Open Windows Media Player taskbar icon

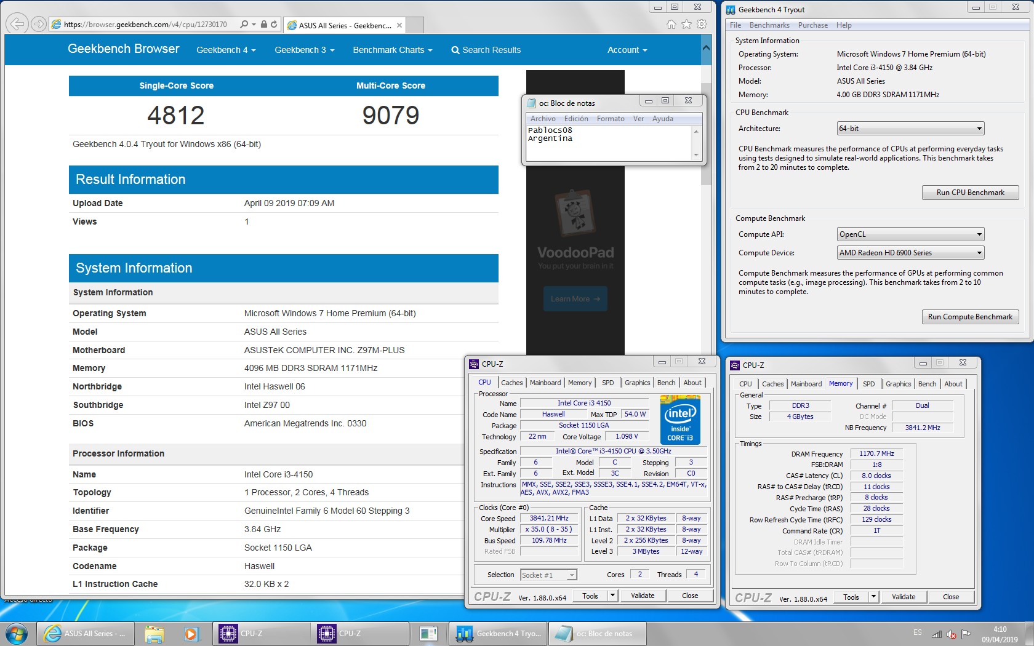(191, 634)
